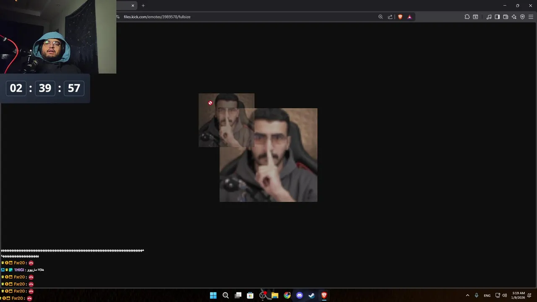
Task: Expand the system tray hidden icons chevron
Action: coord(467,295)
